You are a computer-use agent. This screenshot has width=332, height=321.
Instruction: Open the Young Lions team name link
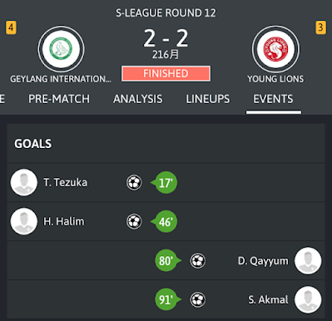(275, 79)
